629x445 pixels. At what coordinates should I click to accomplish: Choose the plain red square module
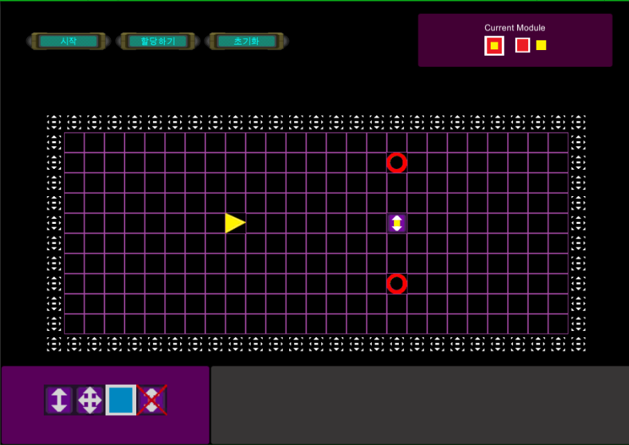[x=523, y=46]
